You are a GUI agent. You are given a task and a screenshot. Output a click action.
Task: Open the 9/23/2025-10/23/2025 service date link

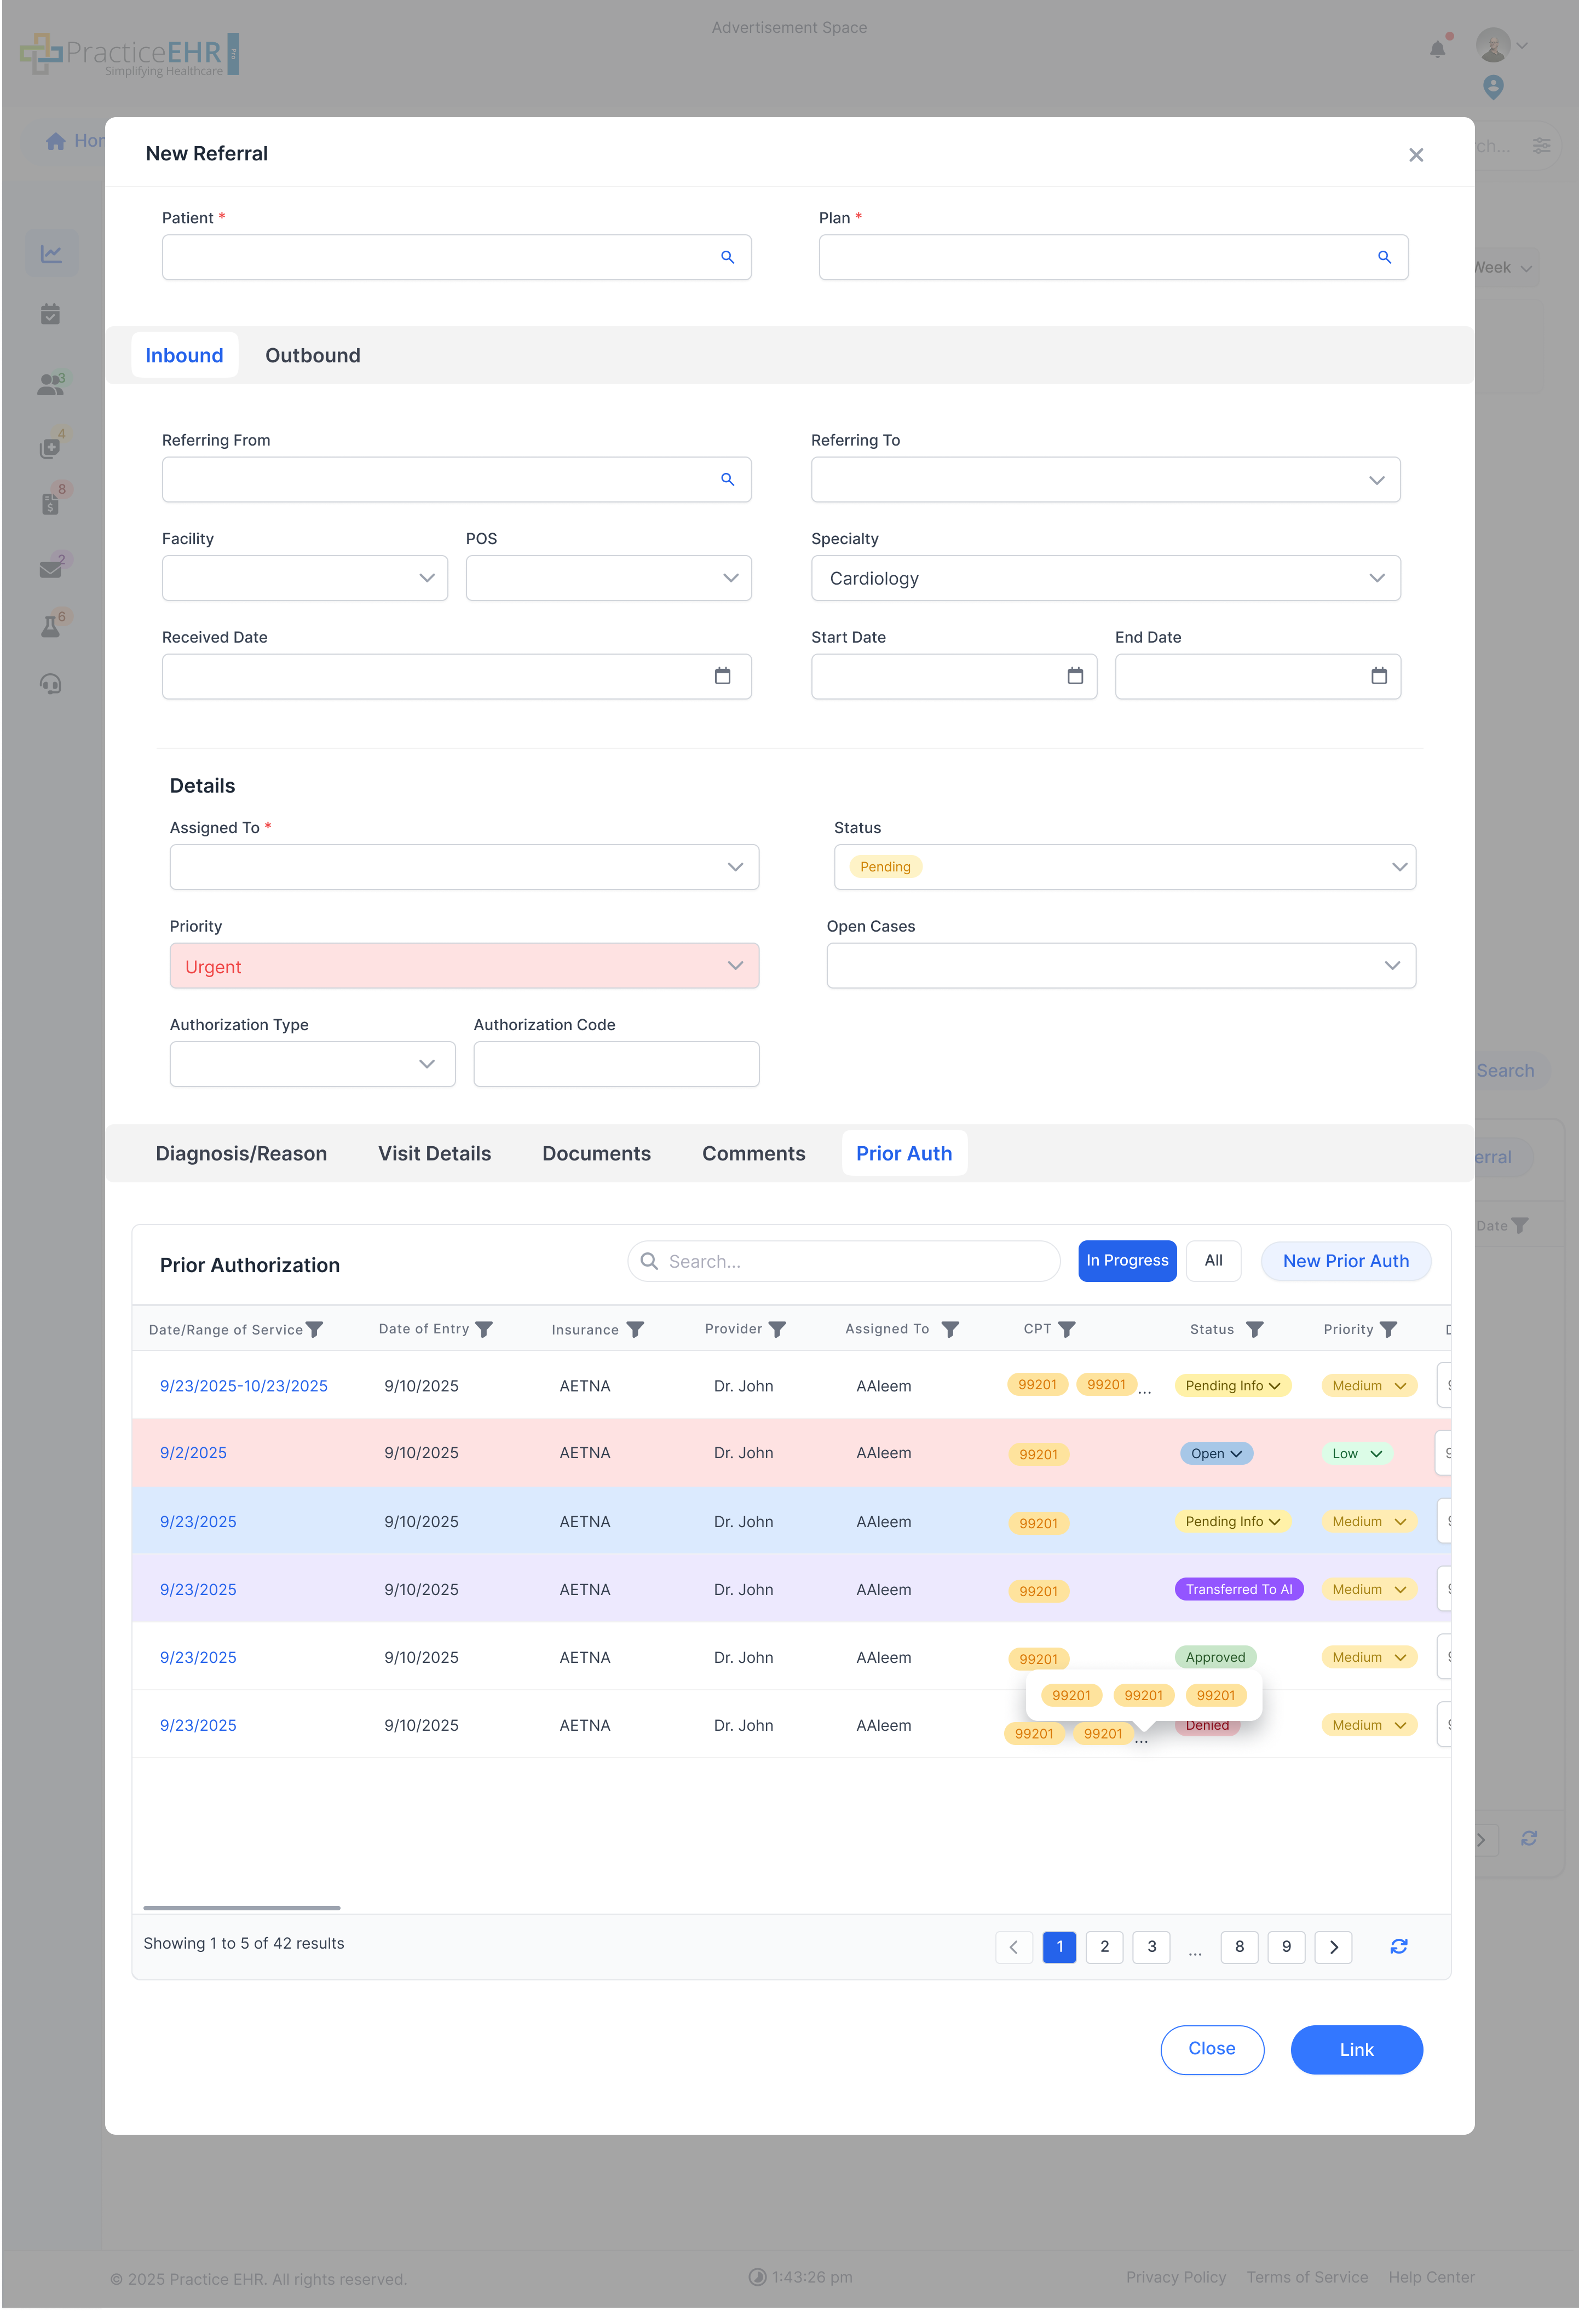click(x=244, y=1385)
